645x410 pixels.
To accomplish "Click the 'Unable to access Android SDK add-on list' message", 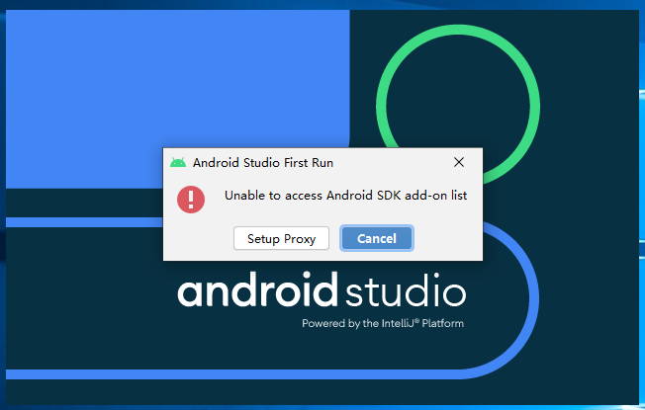I will pos(345,196).
